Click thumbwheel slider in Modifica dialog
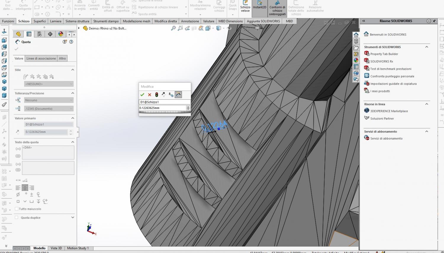The height and width of the screenshot is (253, 444). (x=165, y=112)
